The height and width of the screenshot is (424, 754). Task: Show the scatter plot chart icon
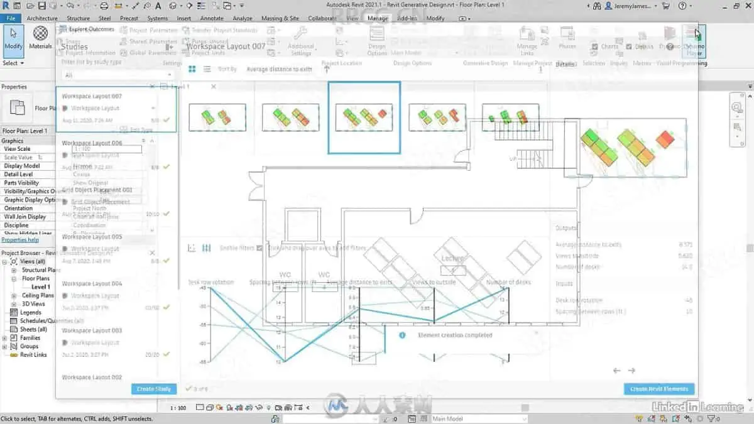pos(192,248)
